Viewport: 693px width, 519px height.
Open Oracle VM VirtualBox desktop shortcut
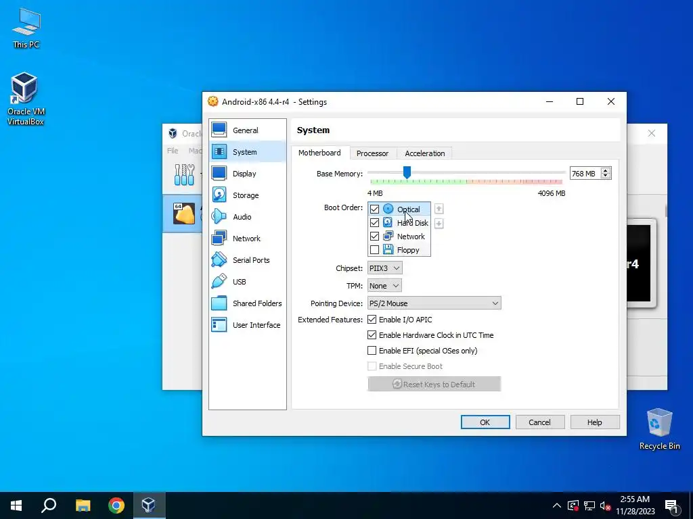point(25,99)
